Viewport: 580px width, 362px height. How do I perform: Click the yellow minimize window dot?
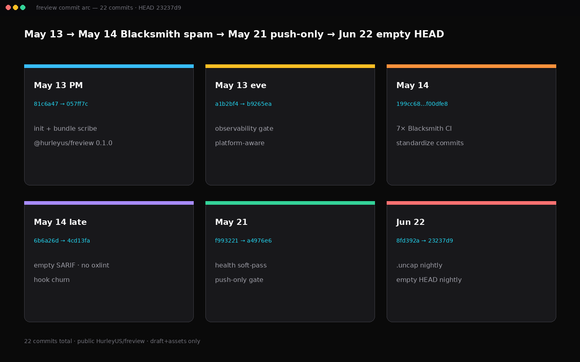[15, 8]
